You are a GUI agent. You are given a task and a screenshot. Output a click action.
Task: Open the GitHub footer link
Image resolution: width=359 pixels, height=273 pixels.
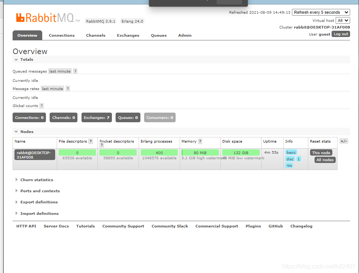pos(276,226)
